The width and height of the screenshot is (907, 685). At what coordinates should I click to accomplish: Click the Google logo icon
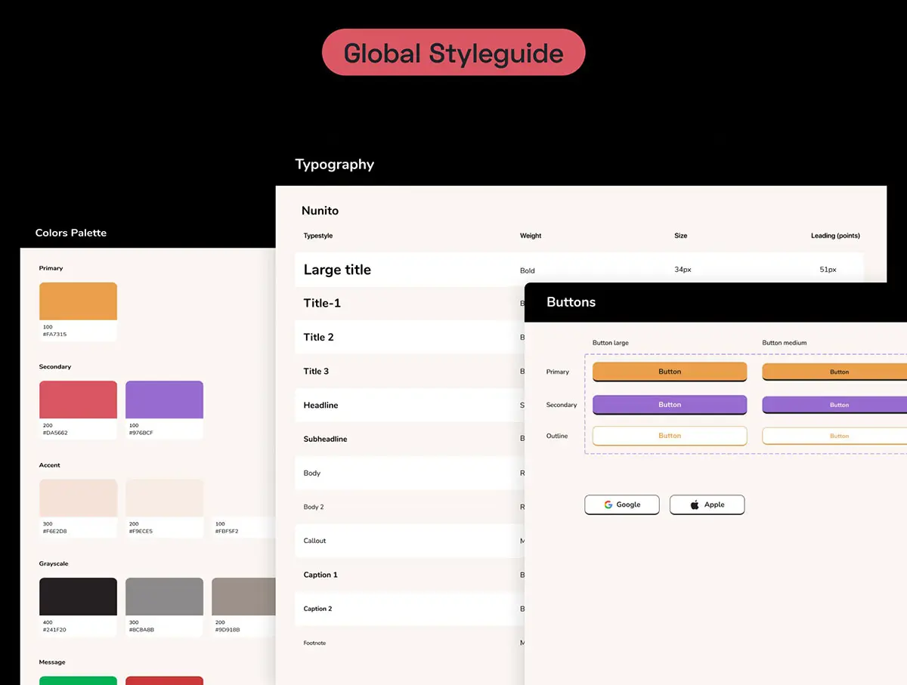(x=608, y=504)
